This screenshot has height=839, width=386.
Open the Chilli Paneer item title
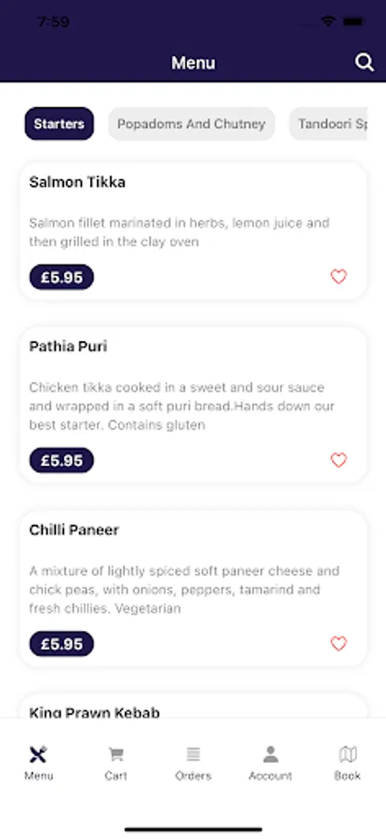tap(74, 530)
